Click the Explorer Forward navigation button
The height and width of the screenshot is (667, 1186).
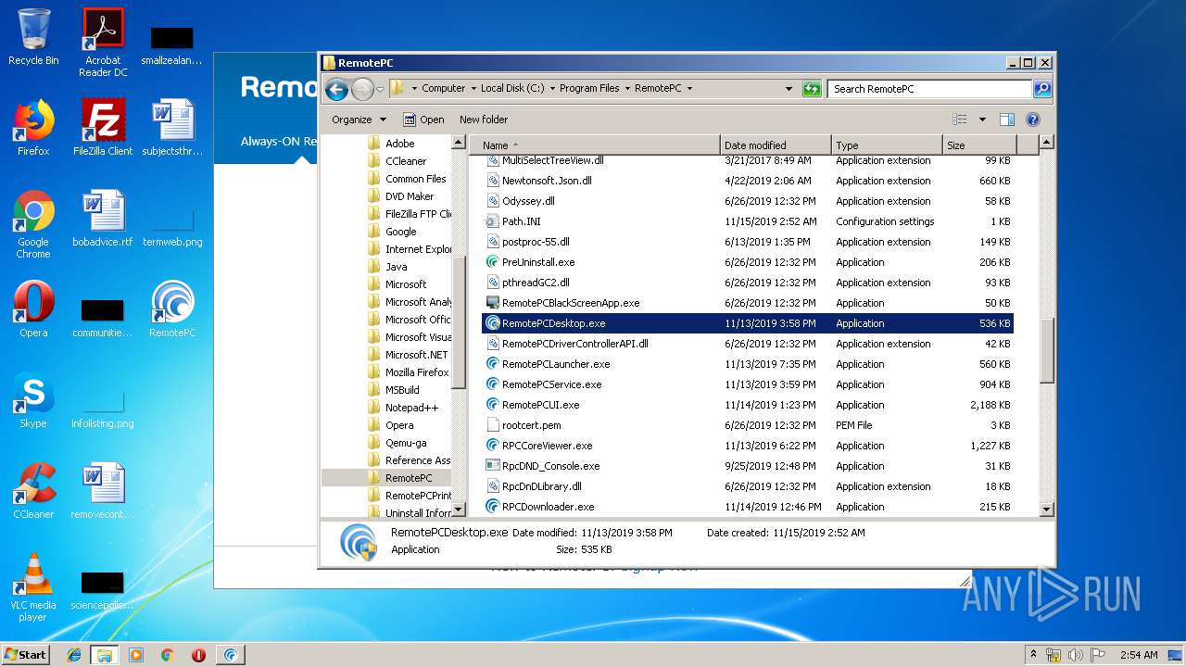(x=362, y=89)
